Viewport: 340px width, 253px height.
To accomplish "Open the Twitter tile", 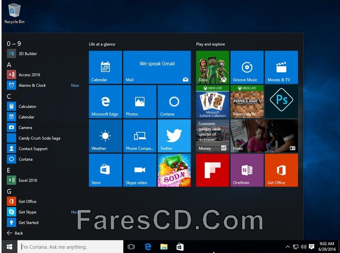I will 174,136.
